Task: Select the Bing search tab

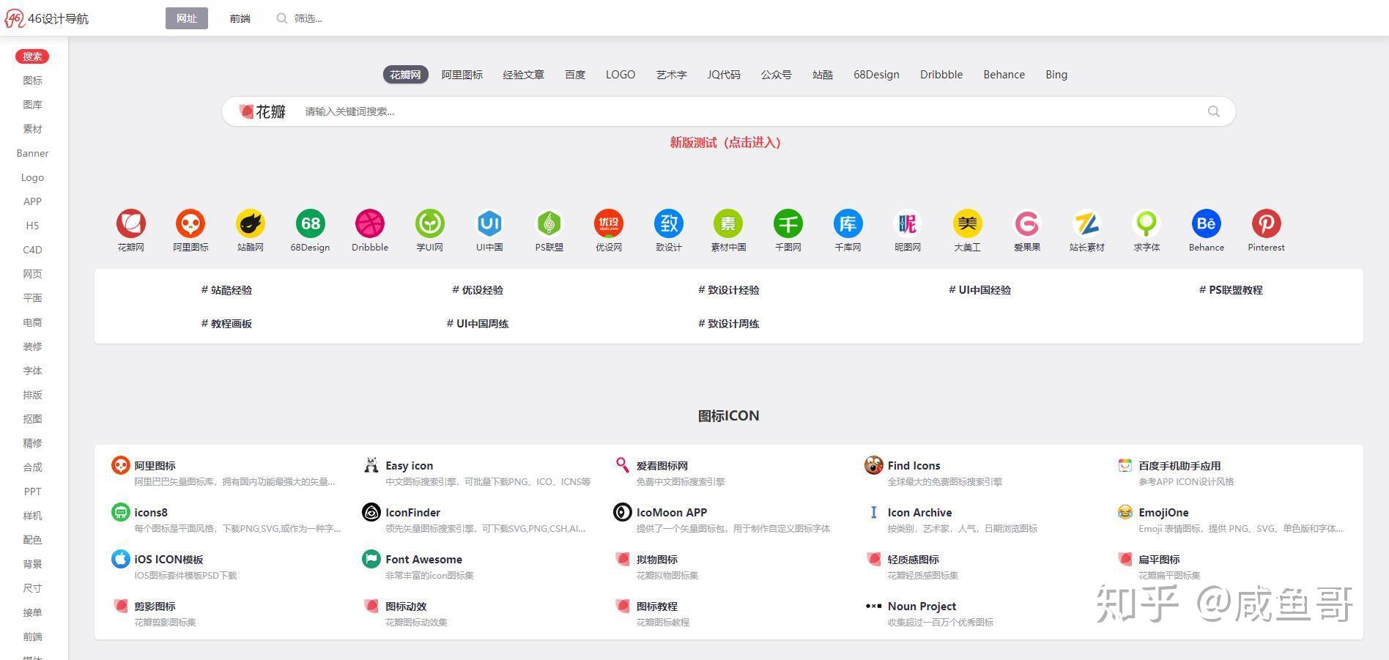Action: pyautogui.click(x=1056, y=75)
